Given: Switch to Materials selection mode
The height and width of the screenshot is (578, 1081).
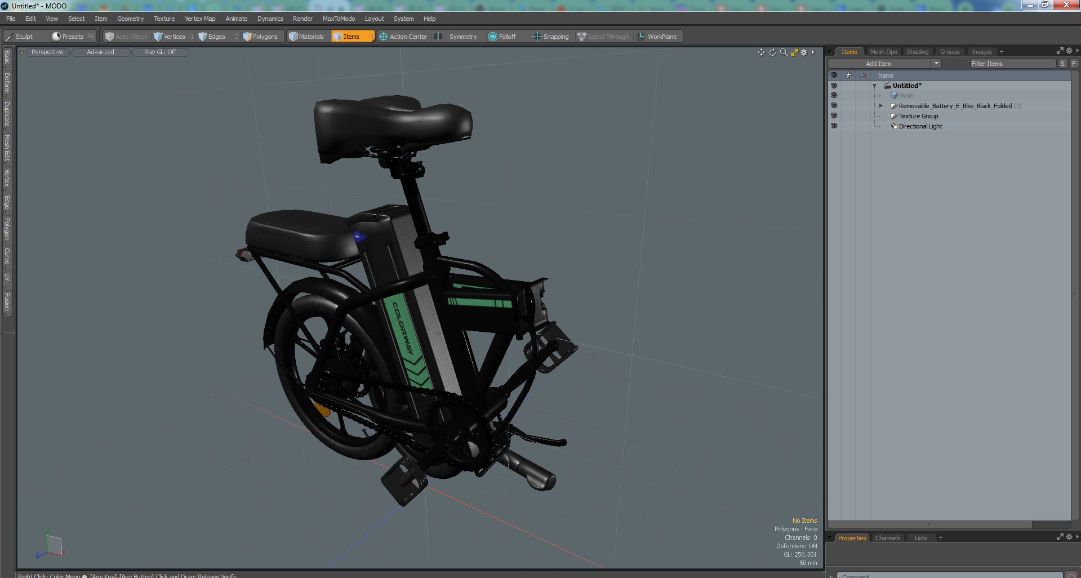Looking at the screenshot, I should [x=308, y=37].
